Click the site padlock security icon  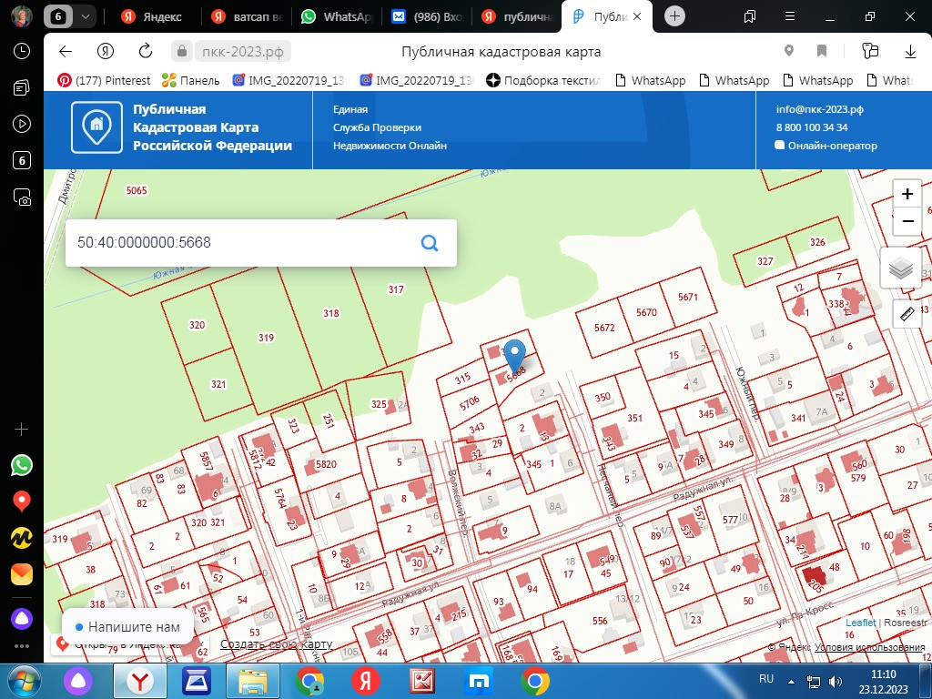pos(182,51)
